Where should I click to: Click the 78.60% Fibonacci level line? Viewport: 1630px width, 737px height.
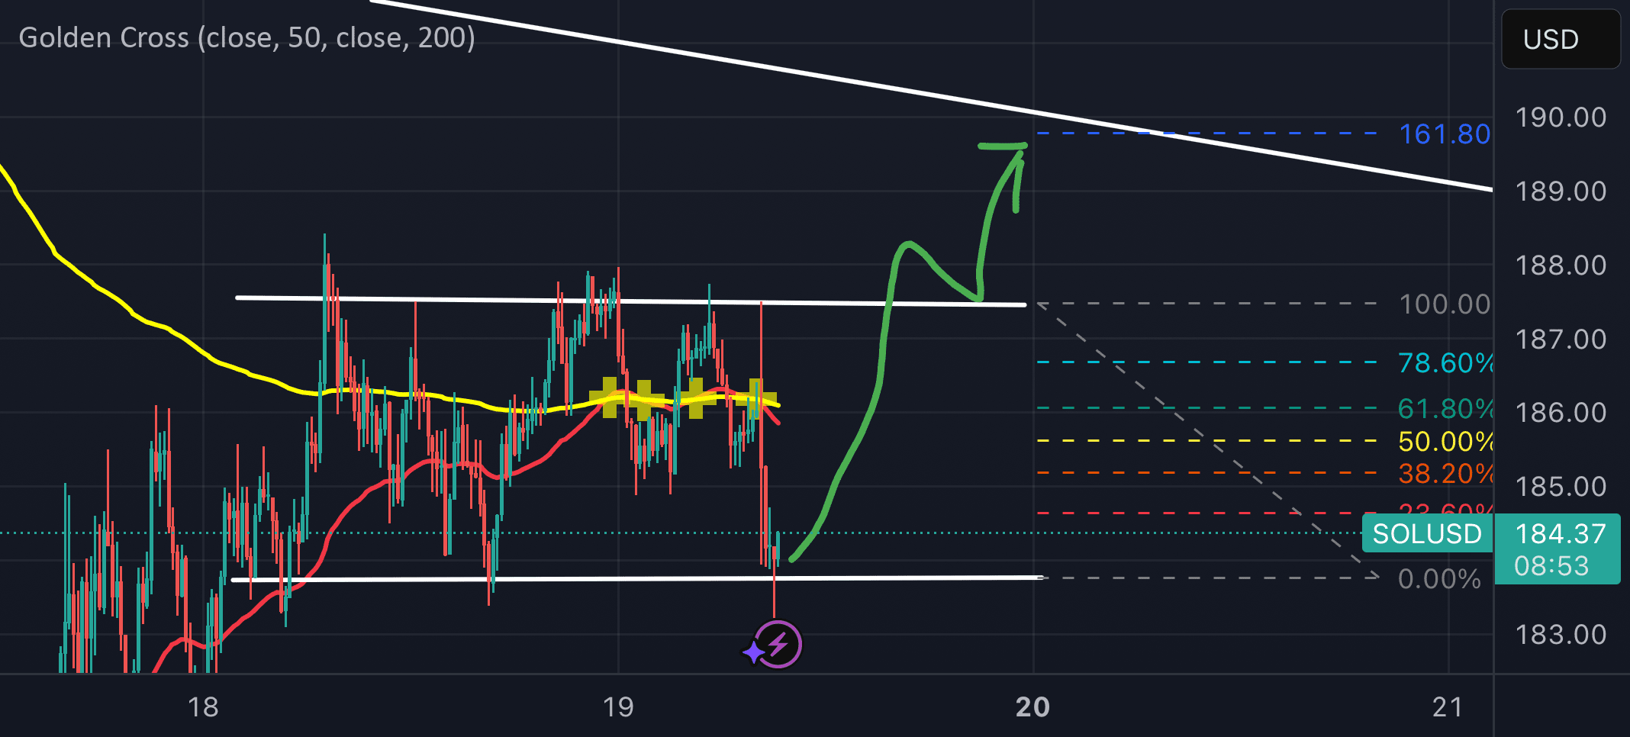pyautogui.click(x=1207, y=362)
